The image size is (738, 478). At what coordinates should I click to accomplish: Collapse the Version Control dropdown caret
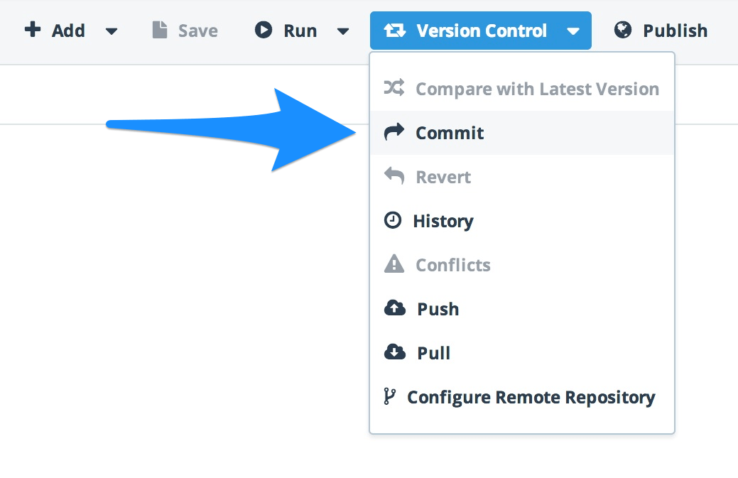pos(573,31)
